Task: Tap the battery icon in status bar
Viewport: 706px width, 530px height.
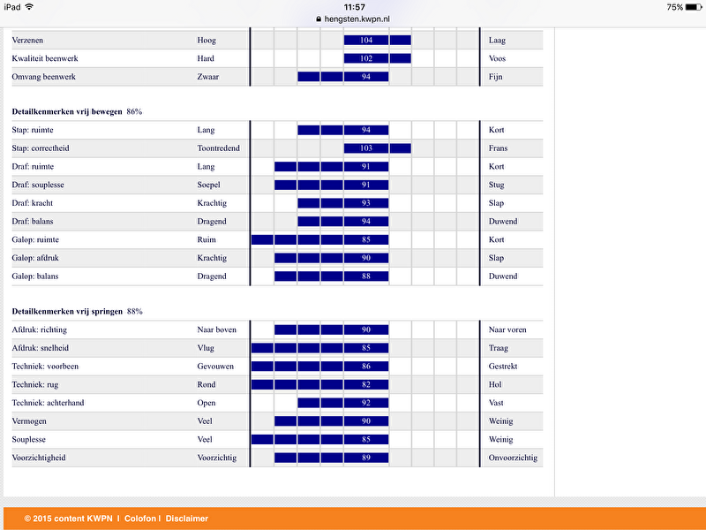Action: point(694,7)
